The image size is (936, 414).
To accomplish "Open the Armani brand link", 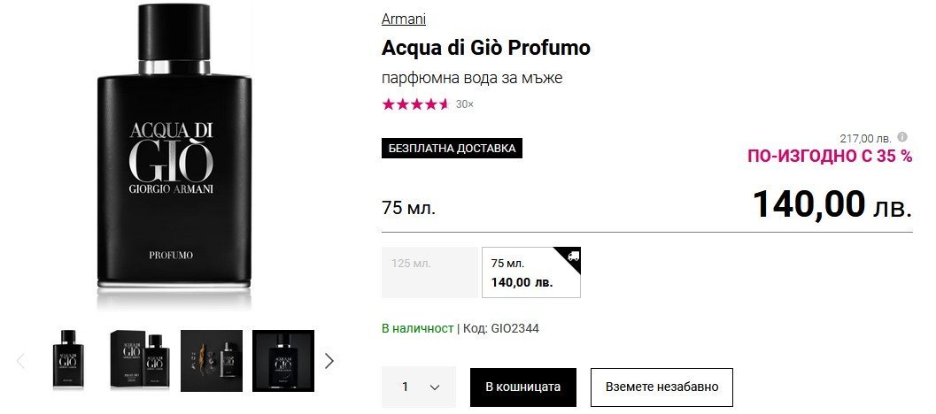I will (404, 19).
